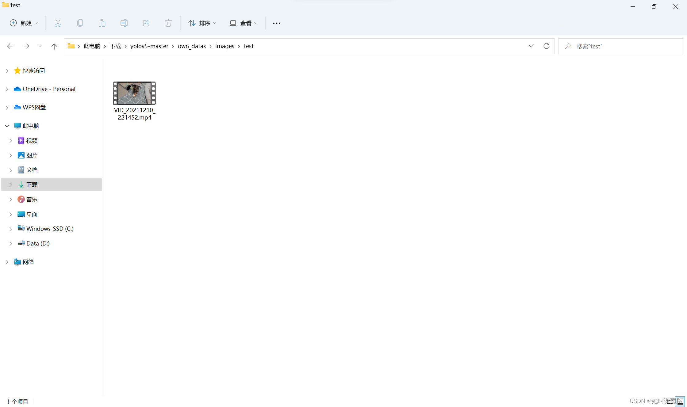Viewport: 687px width, 407px height.
Task: Click the 复制 (Copy) icon in toolbar
Action: 79,23
